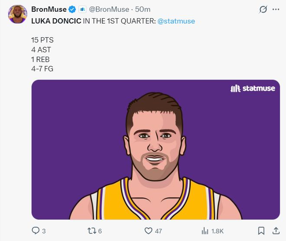Screen dimensions: 286x241
Task: Click the blue verified checkmark badge
Action: (x=73, y=10)
